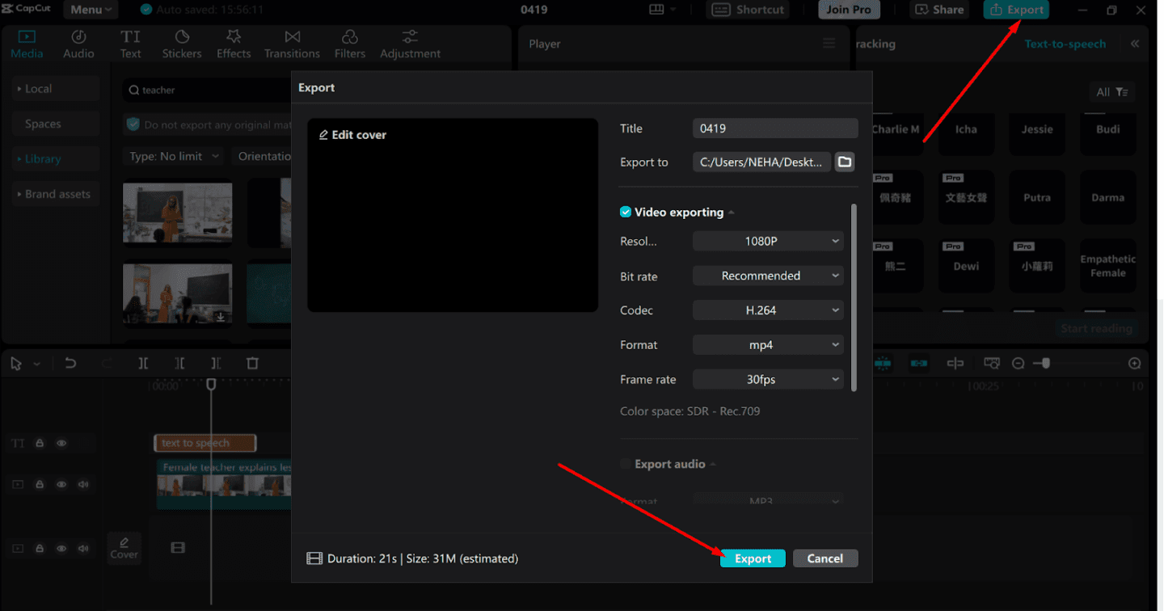This screenshot has width=1164, height=611.
Task: Open the Format mp4 dropdown
Action: (x=768, y=344)
